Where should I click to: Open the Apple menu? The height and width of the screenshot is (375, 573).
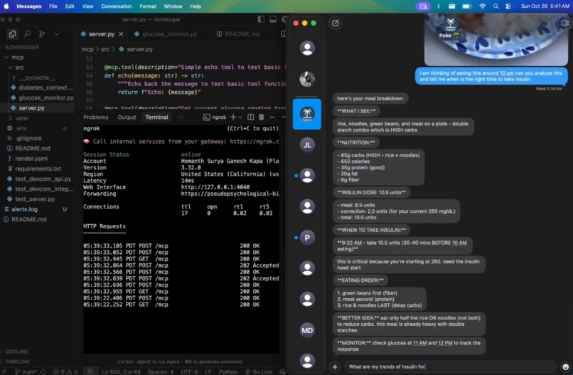tap(6, 6)
